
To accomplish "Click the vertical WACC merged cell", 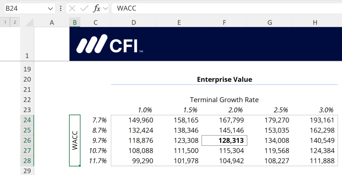I will (75, 140).
